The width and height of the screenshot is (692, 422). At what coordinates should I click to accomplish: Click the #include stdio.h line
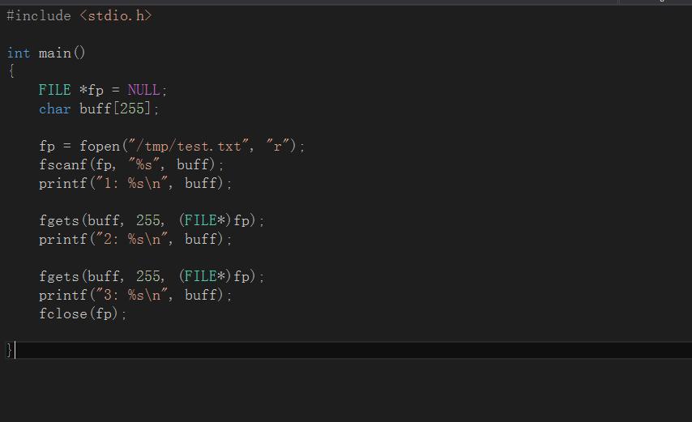tap(79, 15)
